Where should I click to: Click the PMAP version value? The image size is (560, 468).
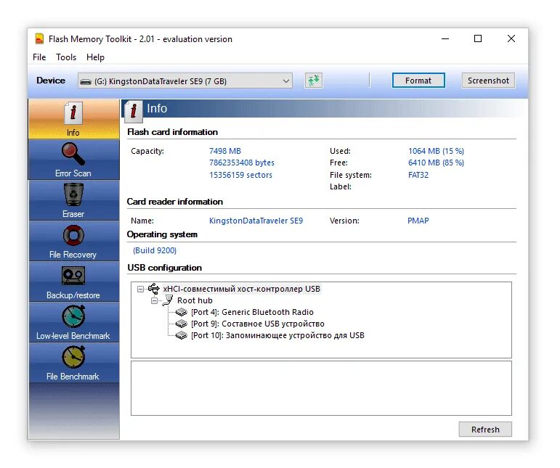pos(418,221)
